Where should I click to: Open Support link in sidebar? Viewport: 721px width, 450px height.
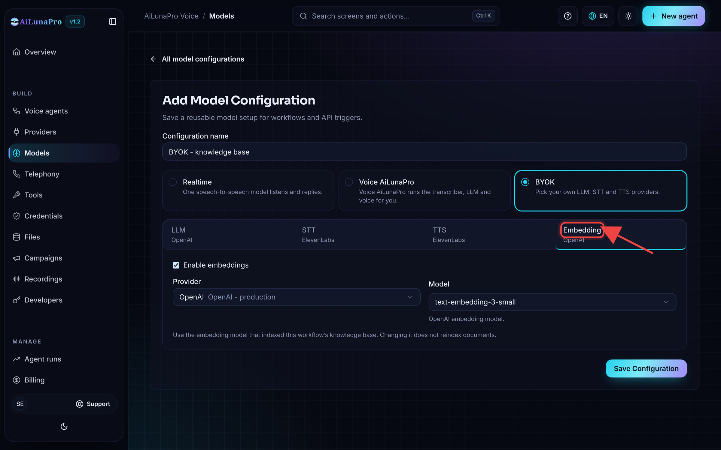click(x=93, y=404)
